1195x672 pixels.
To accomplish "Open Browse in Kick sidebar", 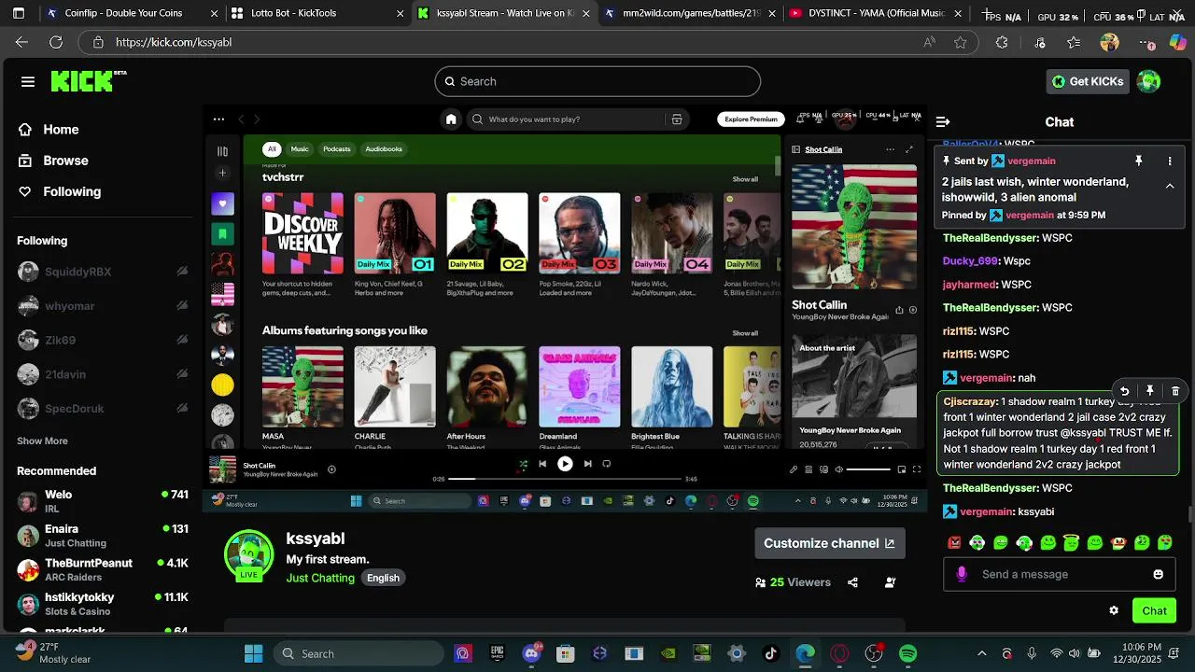I will (64, 161).
